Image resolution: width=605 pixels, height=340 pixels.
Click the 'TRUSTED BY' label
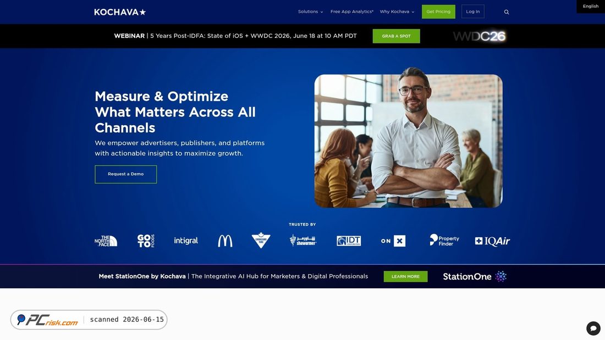tap(302, 224)
